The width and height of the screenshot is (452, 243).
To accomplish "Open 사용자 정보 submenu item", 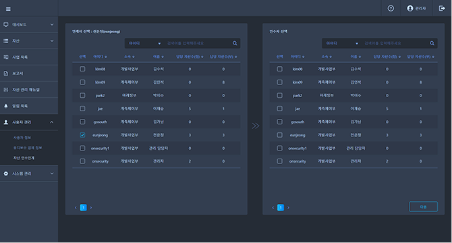I will coord(22,138).
